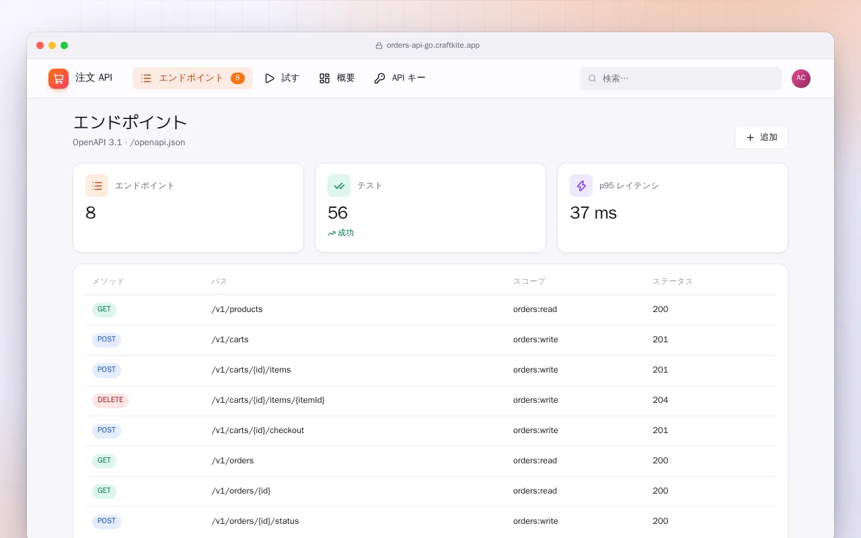
Task: Click POST badge for orders status endpoint
Action: 106,522
